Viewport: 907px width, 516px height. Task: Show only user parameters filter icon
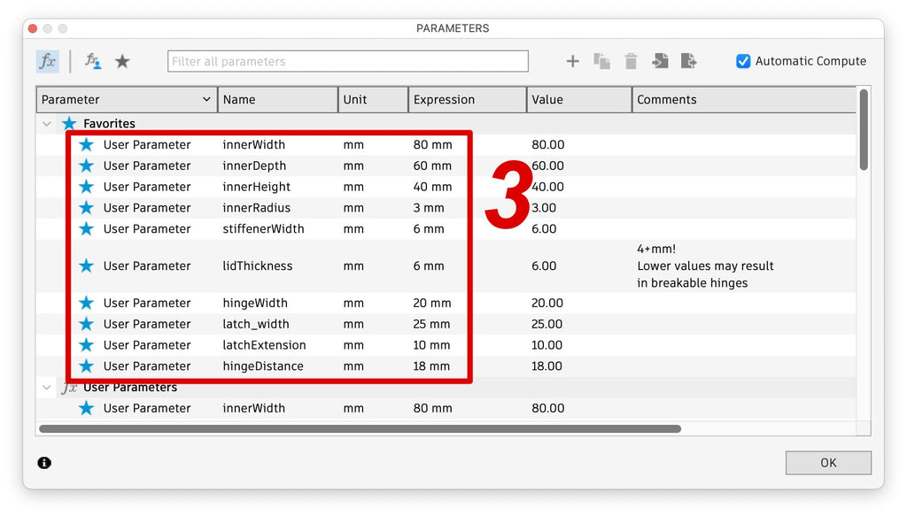point(92,61)
